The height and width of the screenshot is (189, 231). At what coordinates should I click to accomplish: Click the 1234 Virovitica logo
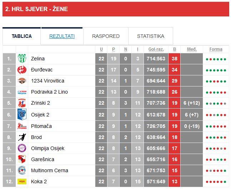tap(22, 81)
